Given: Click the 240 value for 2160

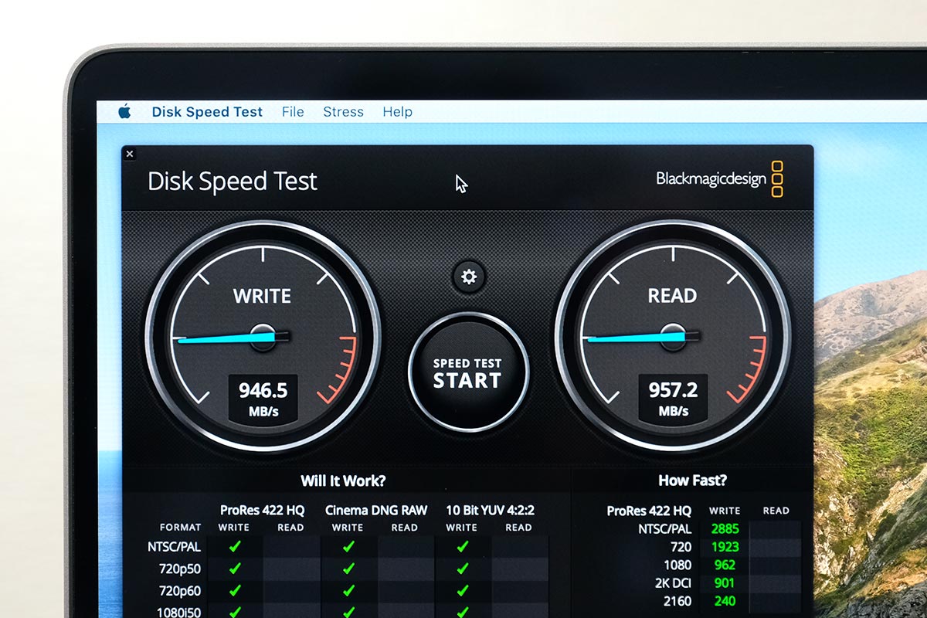Looking at the screenshot, I should pos(725,601).
